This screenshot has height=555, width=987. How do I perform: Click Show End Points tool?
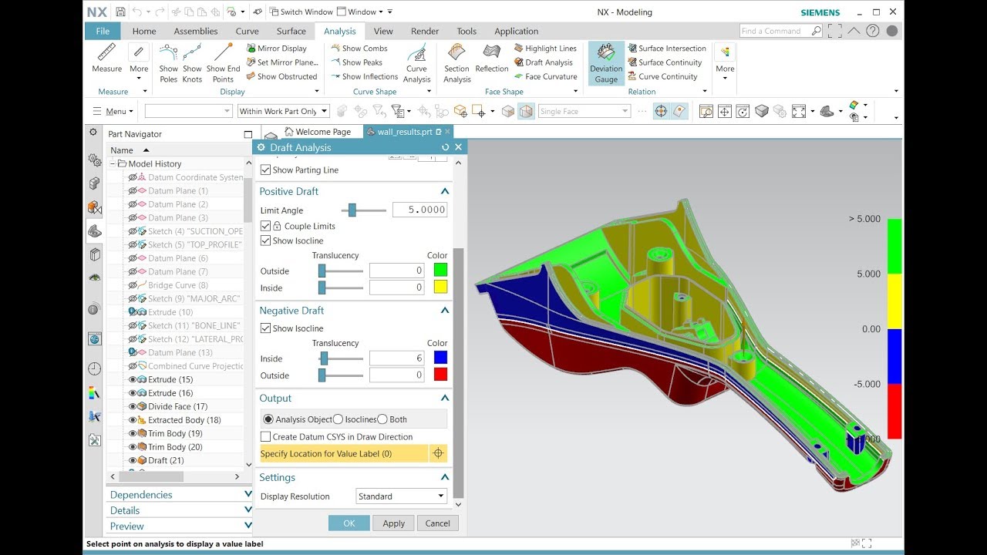point(223,63)
